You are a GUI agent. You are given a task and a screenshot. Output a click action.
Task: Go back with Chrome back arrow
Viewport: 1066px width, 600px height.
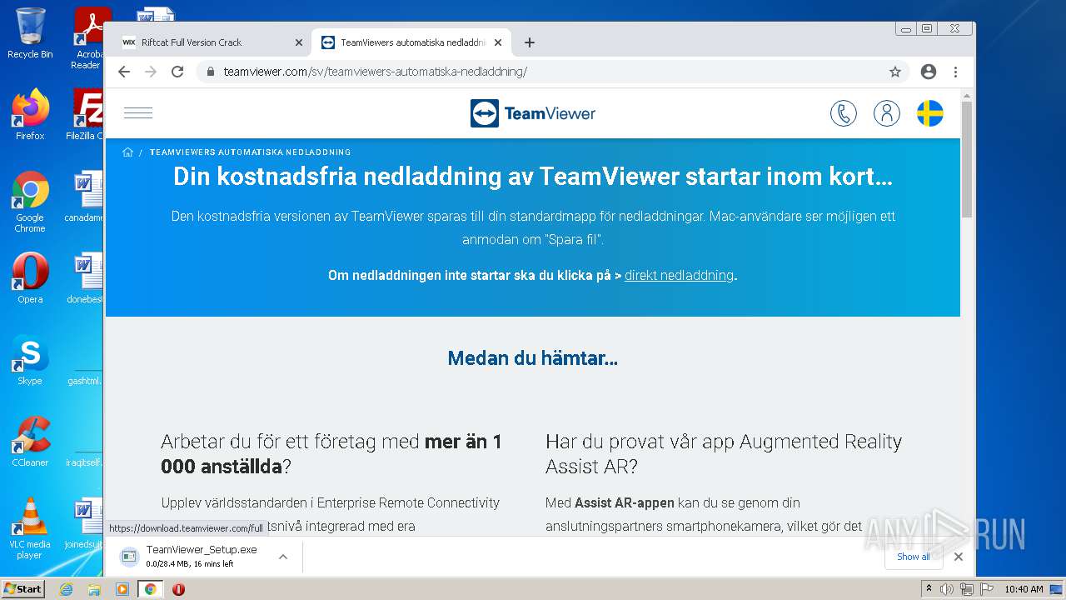124,72
